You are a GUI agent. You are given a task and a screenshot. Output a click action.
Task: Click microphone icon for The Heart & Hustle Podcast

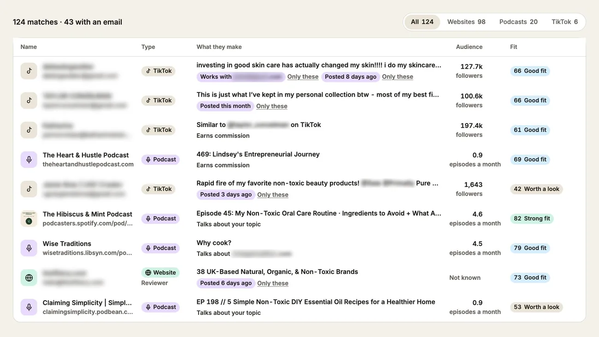tap(29, 159)
